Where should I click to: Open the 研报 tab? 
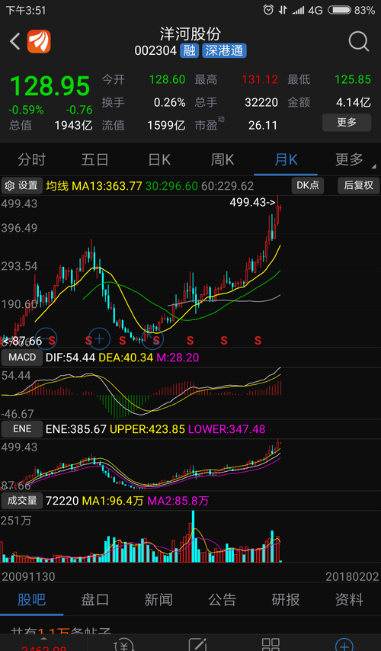coord(286,599)
